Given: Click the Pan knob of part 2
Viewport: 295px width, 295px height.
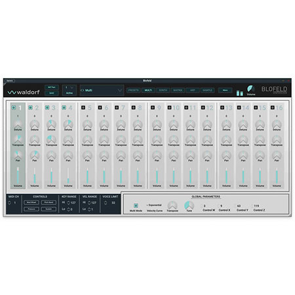Looking at the screenshot, I should 35,155.
